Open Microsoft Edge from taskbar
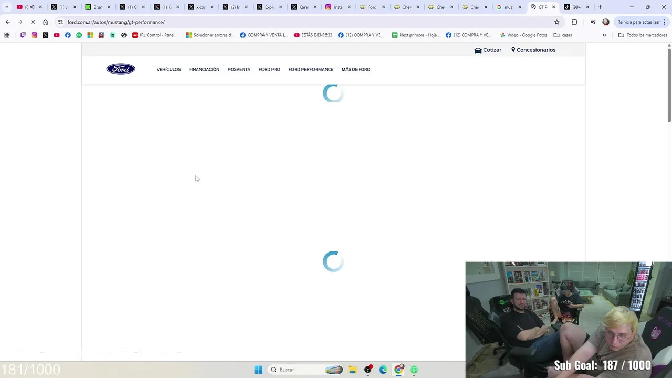The image size is (672, 378). [x=383, y=370]
